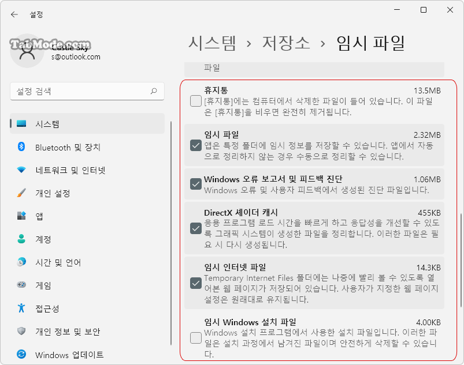Screen dimensions: 464x365
Task: Uncheck Windows 오류 보고서 및 피드백 진단 checkbox
Action: tap(196, 184)
